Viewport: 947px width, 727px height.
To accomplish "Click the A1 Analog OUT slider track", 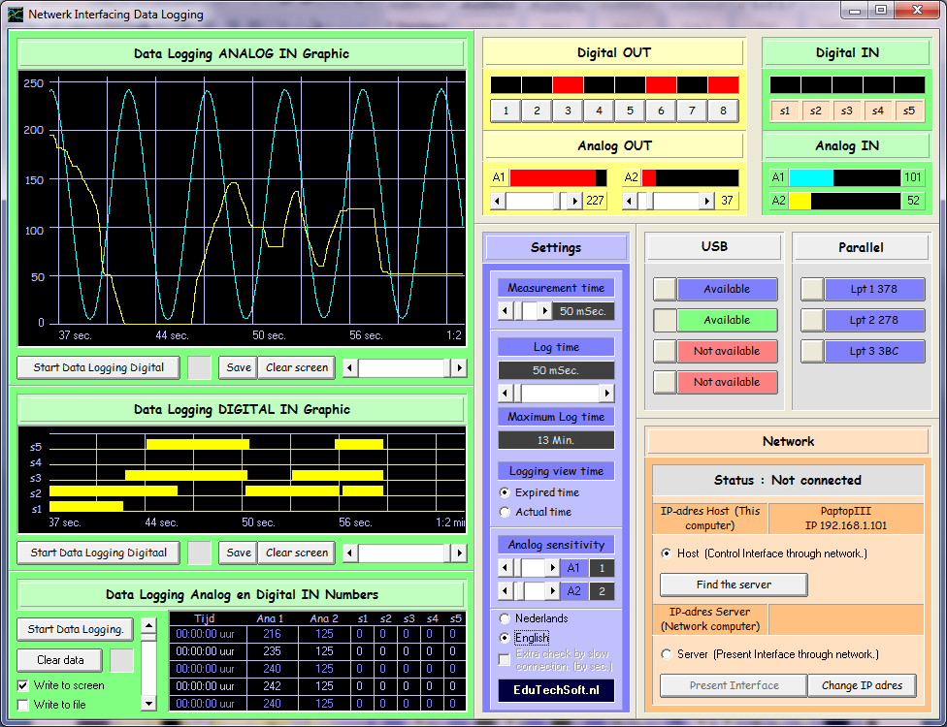I will [529, 201].
